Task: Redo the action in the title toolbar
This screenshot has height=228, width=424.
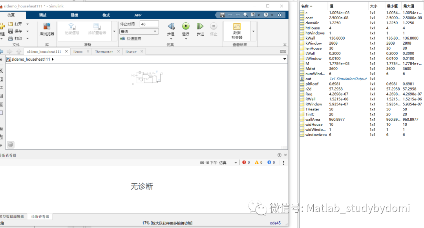Action: tap(238, 15)
